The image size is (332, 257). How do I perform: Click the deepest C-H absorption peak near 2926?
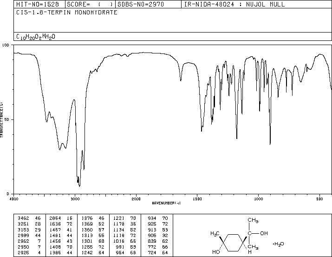[79, 185]
